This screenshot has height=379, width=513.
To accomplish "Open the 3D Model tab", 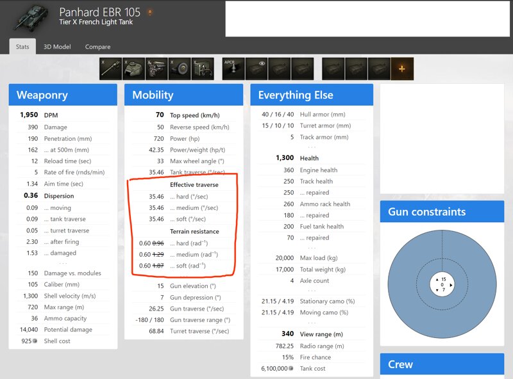I will click(57, 47).
